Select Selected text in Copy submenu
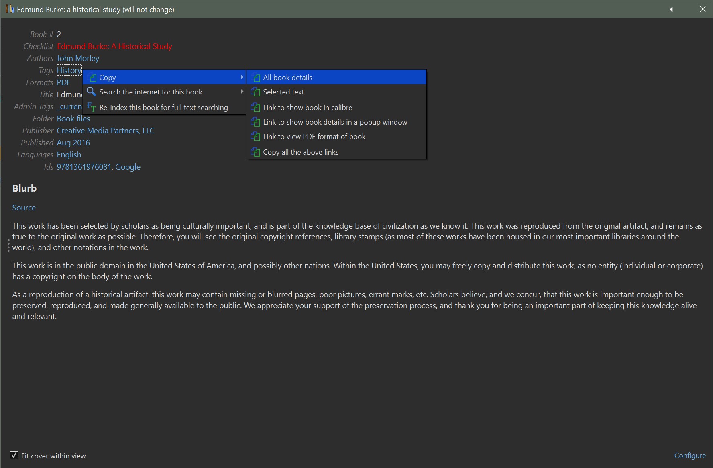Image resolution: width=713 pixels, height=468 pixels. 336,92
